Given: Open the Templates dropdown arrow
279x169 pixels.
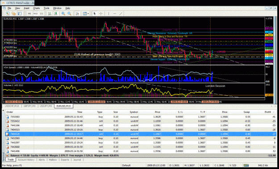Looking at the screenshot, I should (x=88, y=13).
